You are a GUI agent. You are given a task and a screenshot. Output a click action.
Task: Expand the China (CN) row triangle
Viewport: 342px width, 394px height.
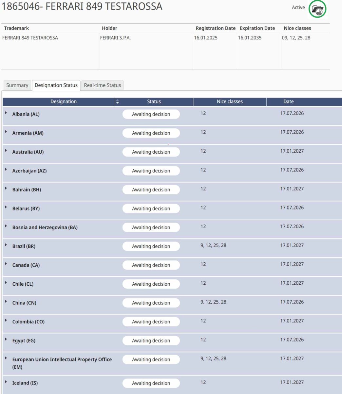6,301
